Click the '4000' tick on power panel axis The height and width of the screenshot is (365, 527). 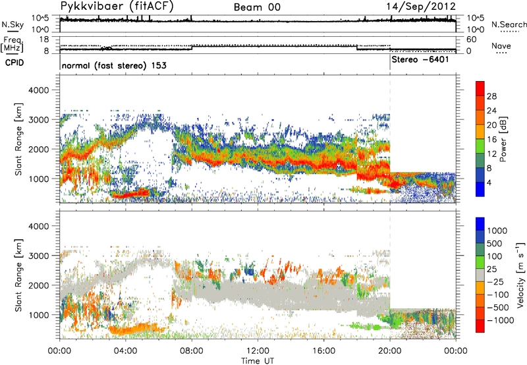[38, 90]
